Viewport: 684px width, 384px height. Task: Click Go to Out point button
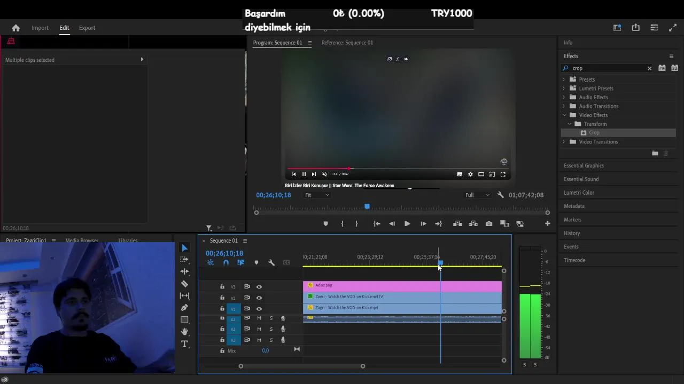pos(439,224)
